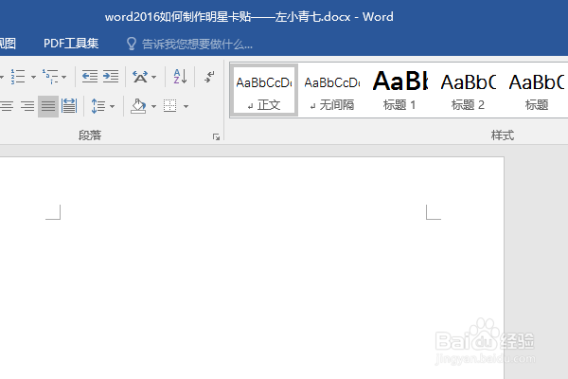
Task: Toggle justify alignment button
Action: coord(48,106)
